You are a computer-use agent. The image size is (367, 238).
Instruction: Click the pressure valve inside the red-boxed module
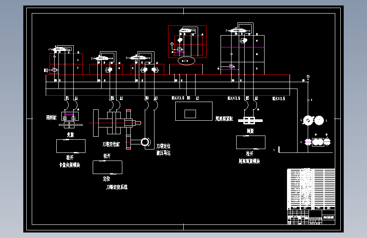coord(180,50)
